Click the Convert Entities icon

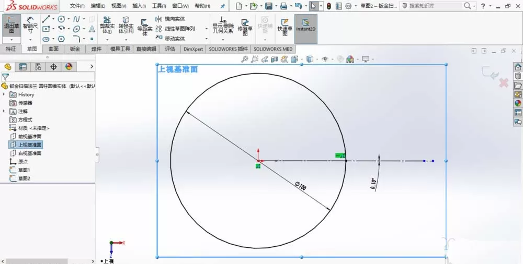click(126, 25)
